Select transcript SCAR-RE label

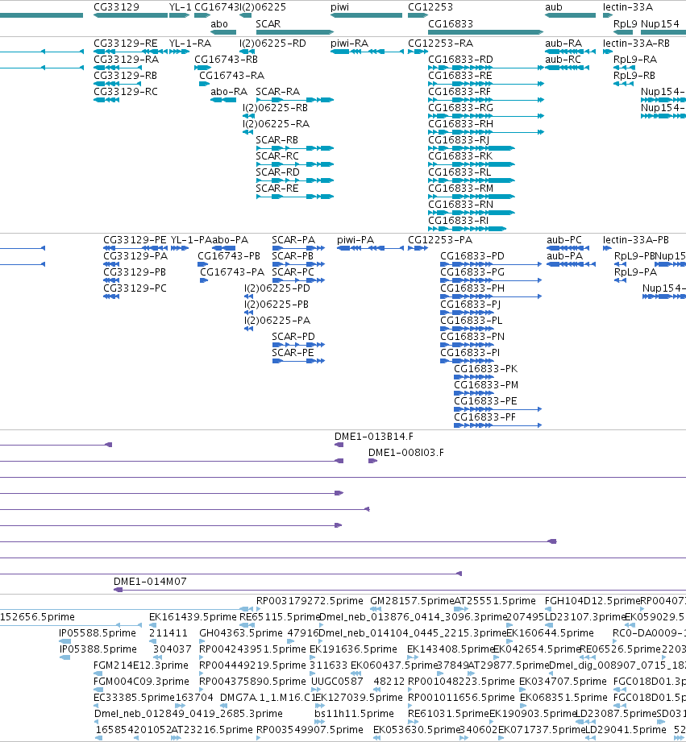pyautogui.click(x=277, y=188)
